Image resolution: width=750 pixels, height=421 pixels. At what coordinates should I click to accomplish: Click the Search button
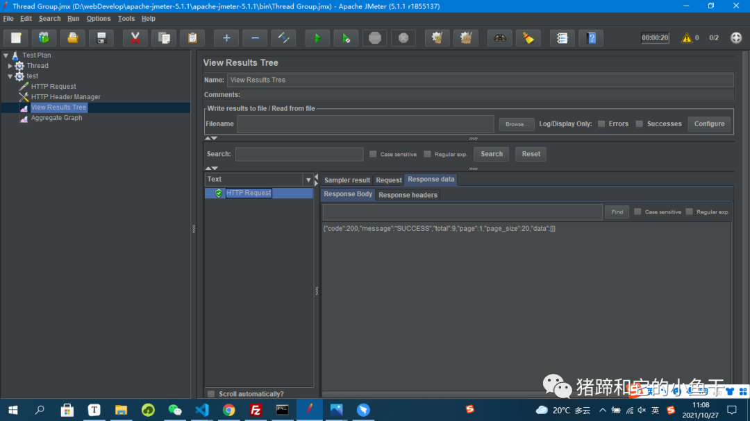click(x=491, y=154)
